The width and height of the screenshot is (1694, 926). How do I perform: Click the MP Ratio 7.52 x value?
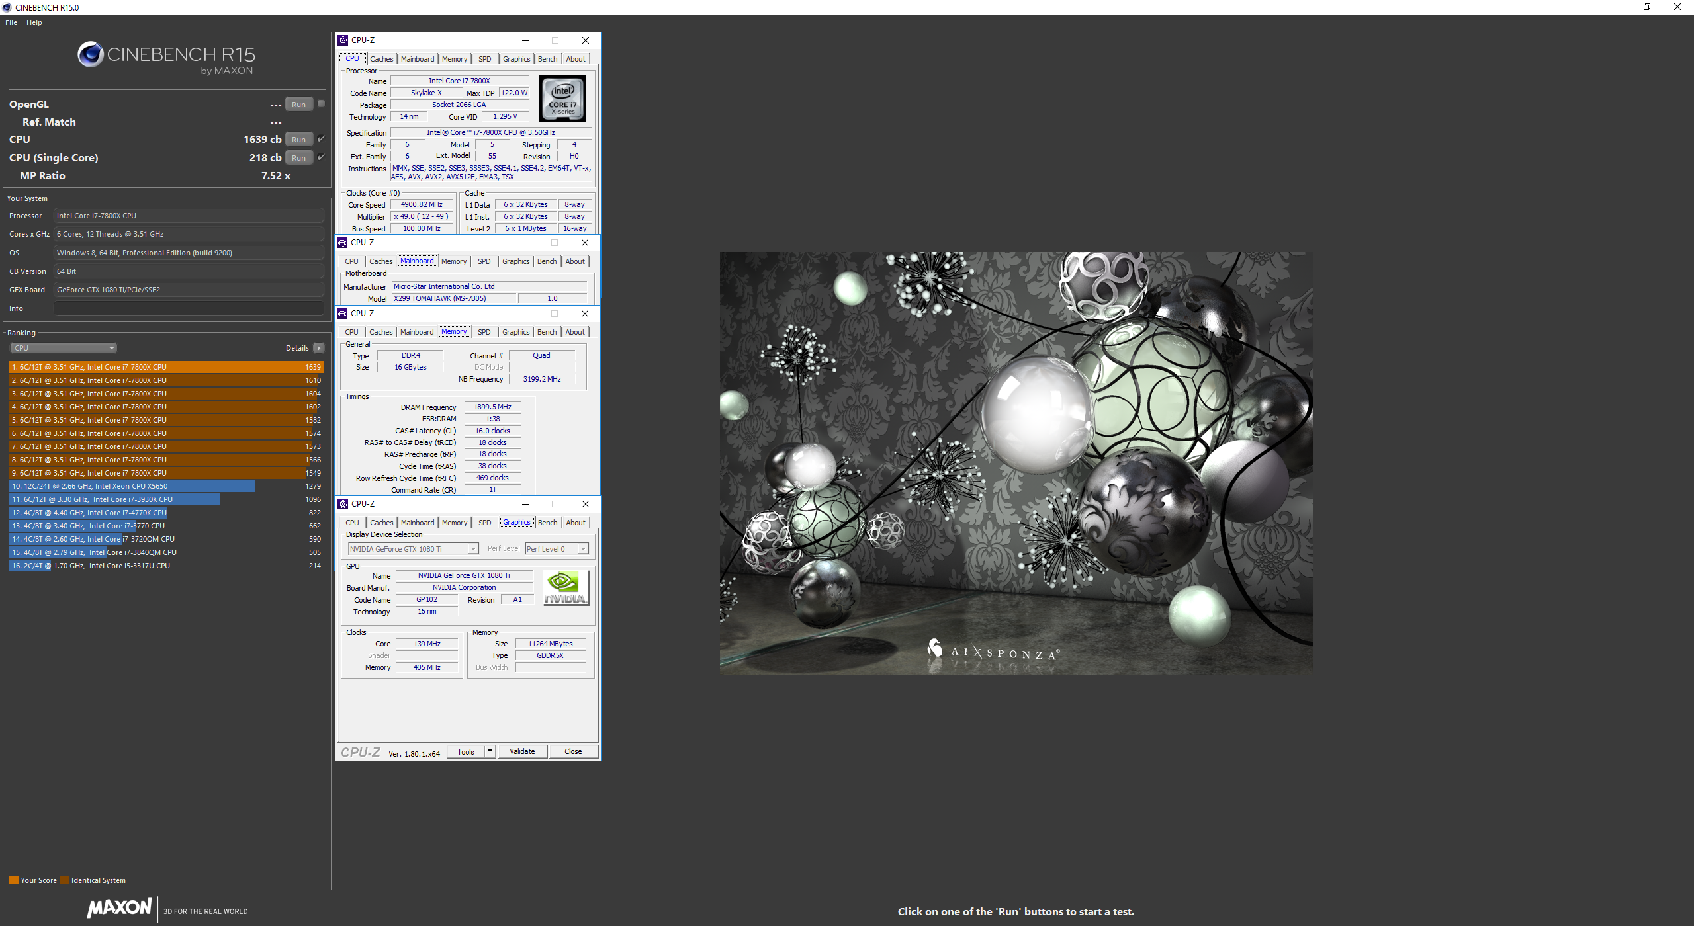pos(276,176)
